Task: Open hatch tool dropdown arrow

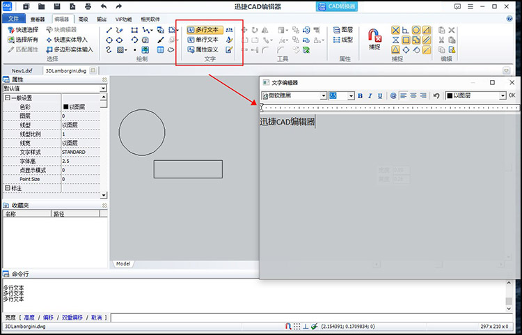Action: pos(126,50)
